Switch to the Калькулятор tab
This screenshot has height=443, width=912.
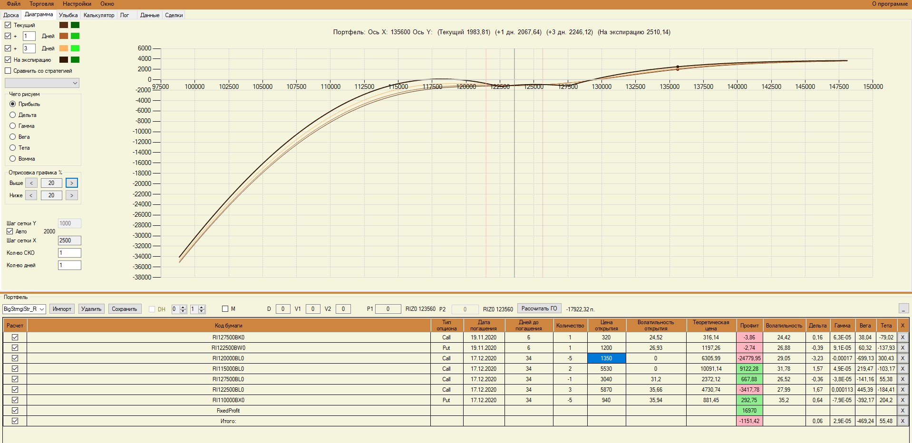(x=99, y=15)
